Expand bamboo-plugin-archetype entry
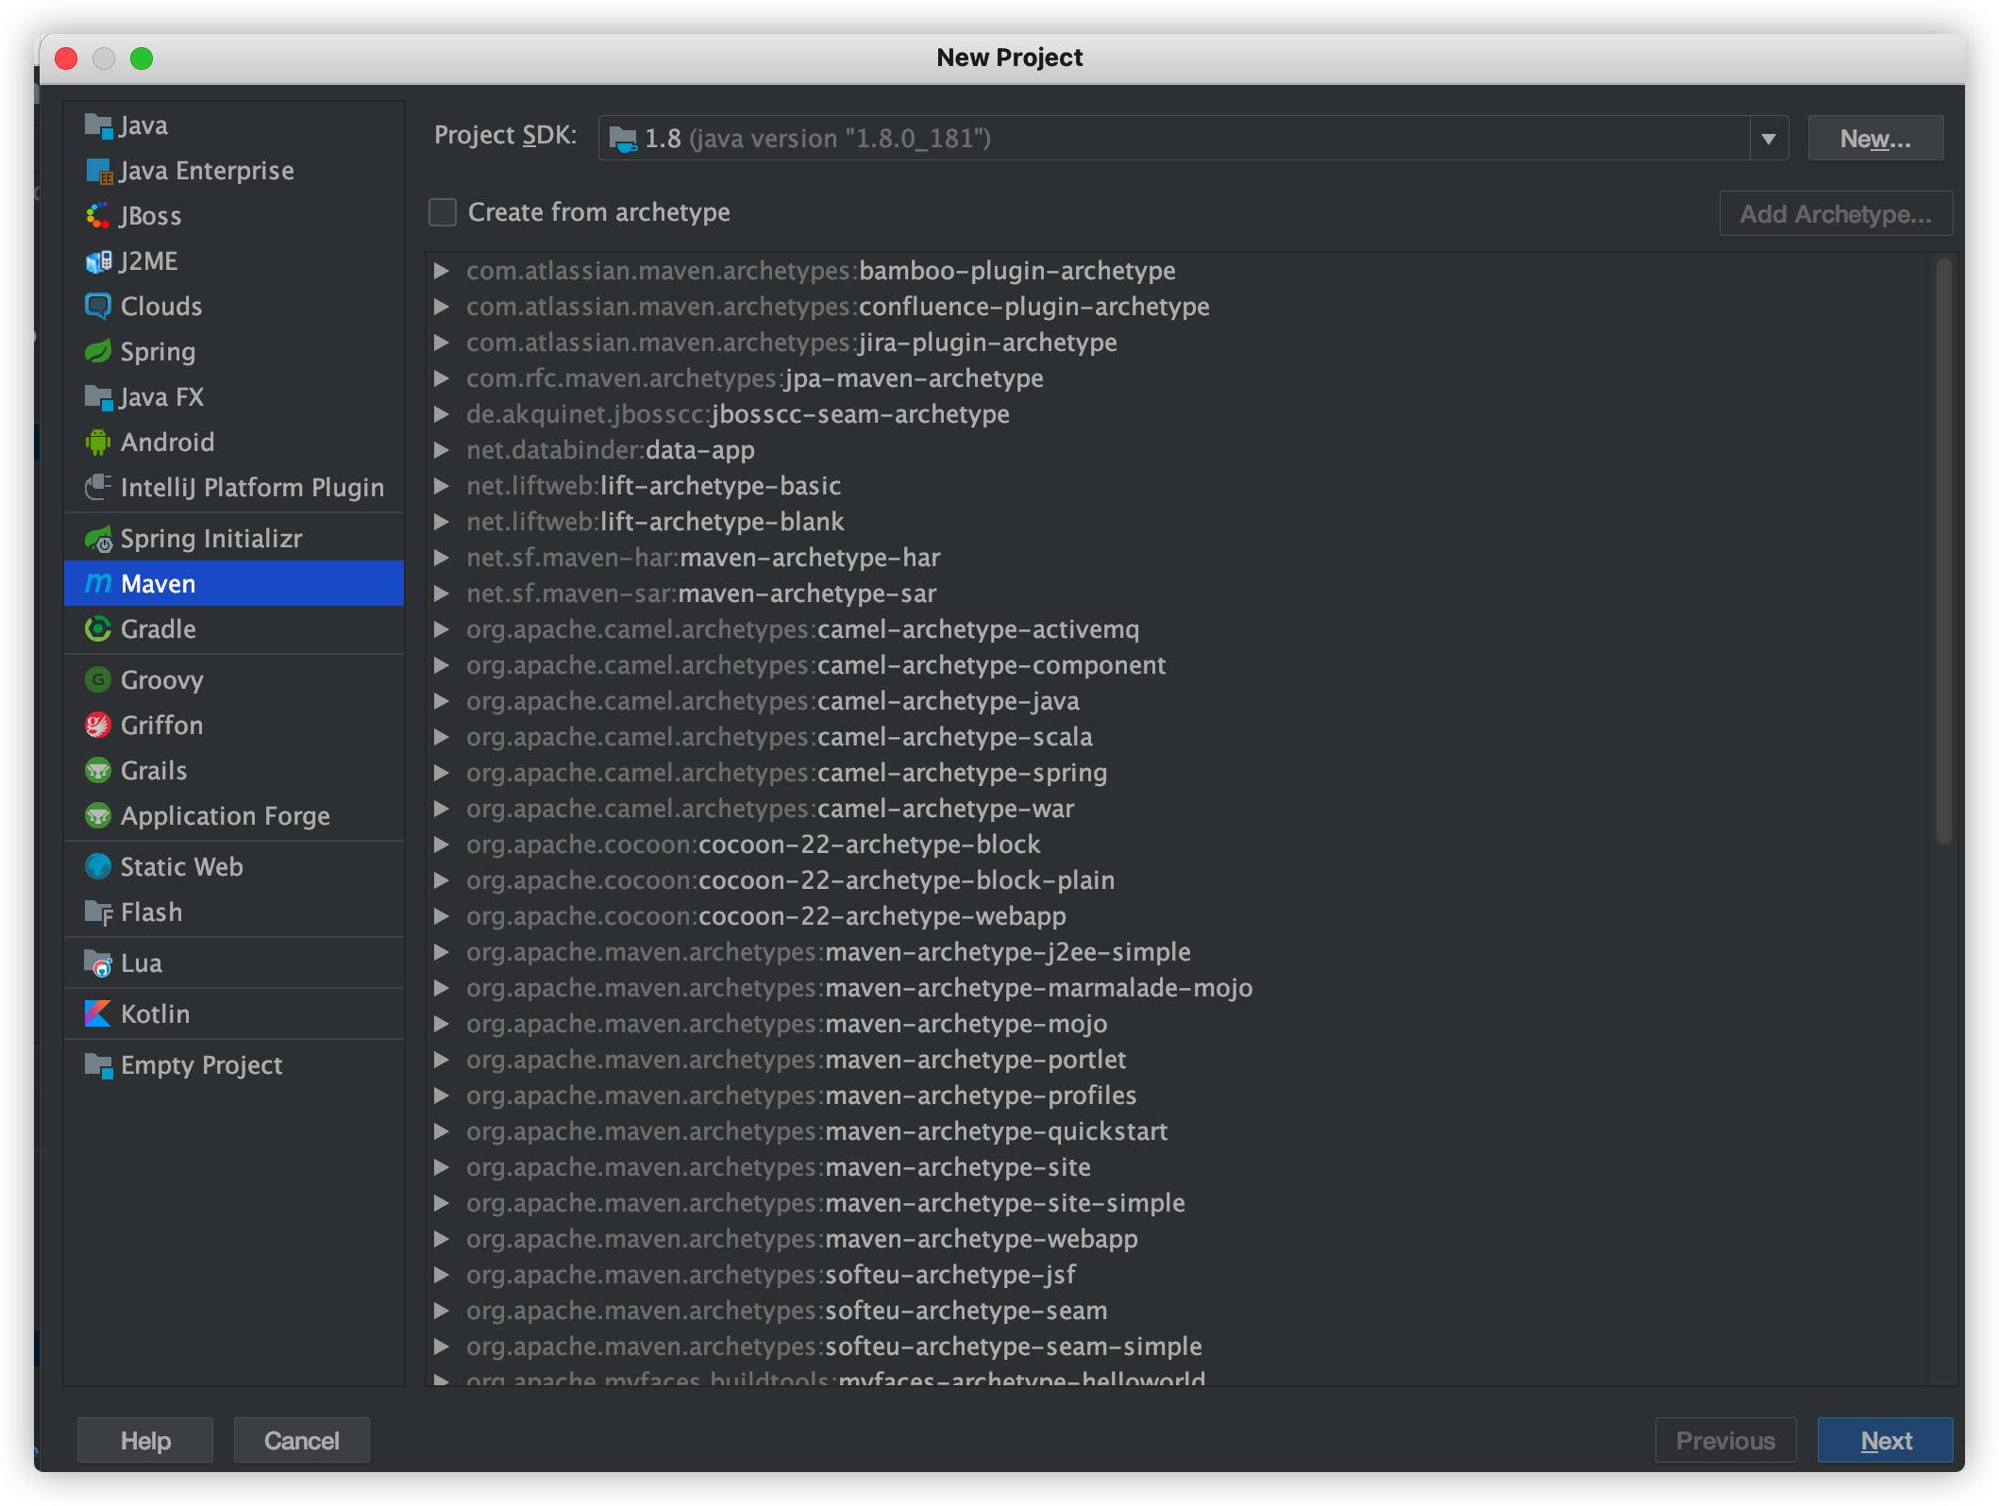 [x=441, y=271]
